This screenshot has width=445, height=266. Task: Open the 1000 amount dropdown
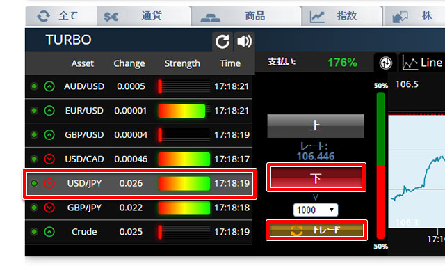click(x=316, y=210)
